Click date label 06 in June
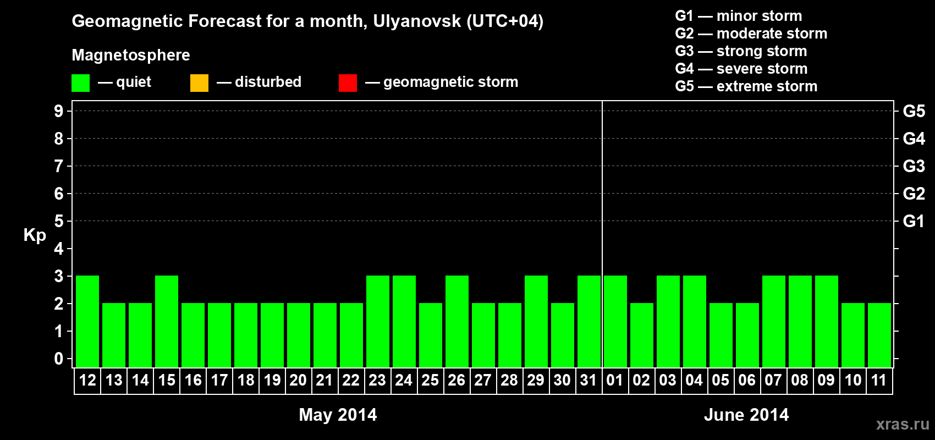935x440 pixels. click(747, 380)
